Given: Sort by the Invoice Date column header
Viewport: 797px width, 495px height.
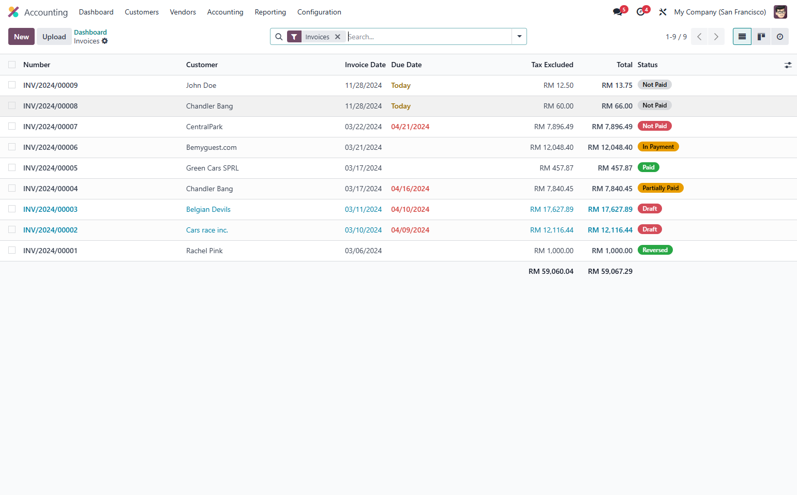Looking at the screenshot, I should pos(365,65).
